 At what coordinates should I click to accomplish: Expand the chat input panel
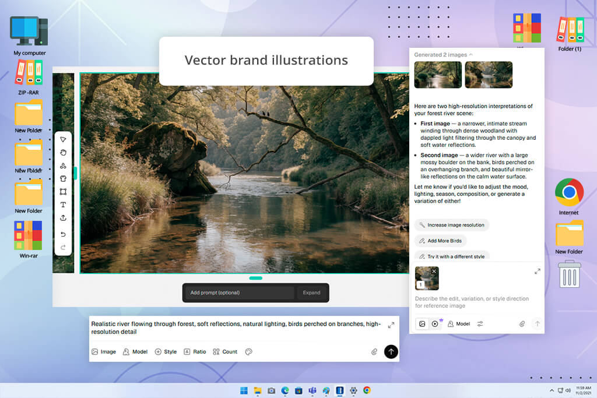(x=537, y=272)
